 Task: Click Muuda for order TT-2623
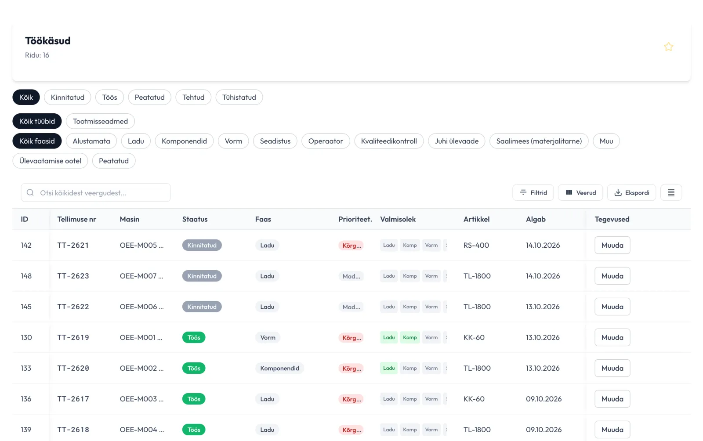tap(612, 276)
